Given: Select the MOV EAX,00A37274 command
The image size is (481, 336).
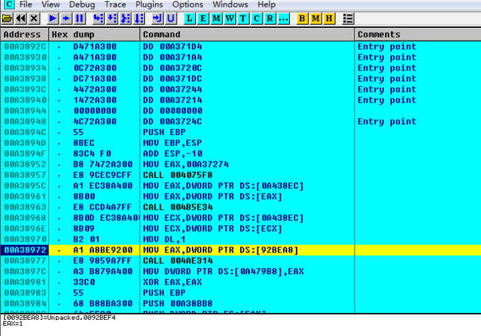Looking at the screenshot, I should coord(186,164).
